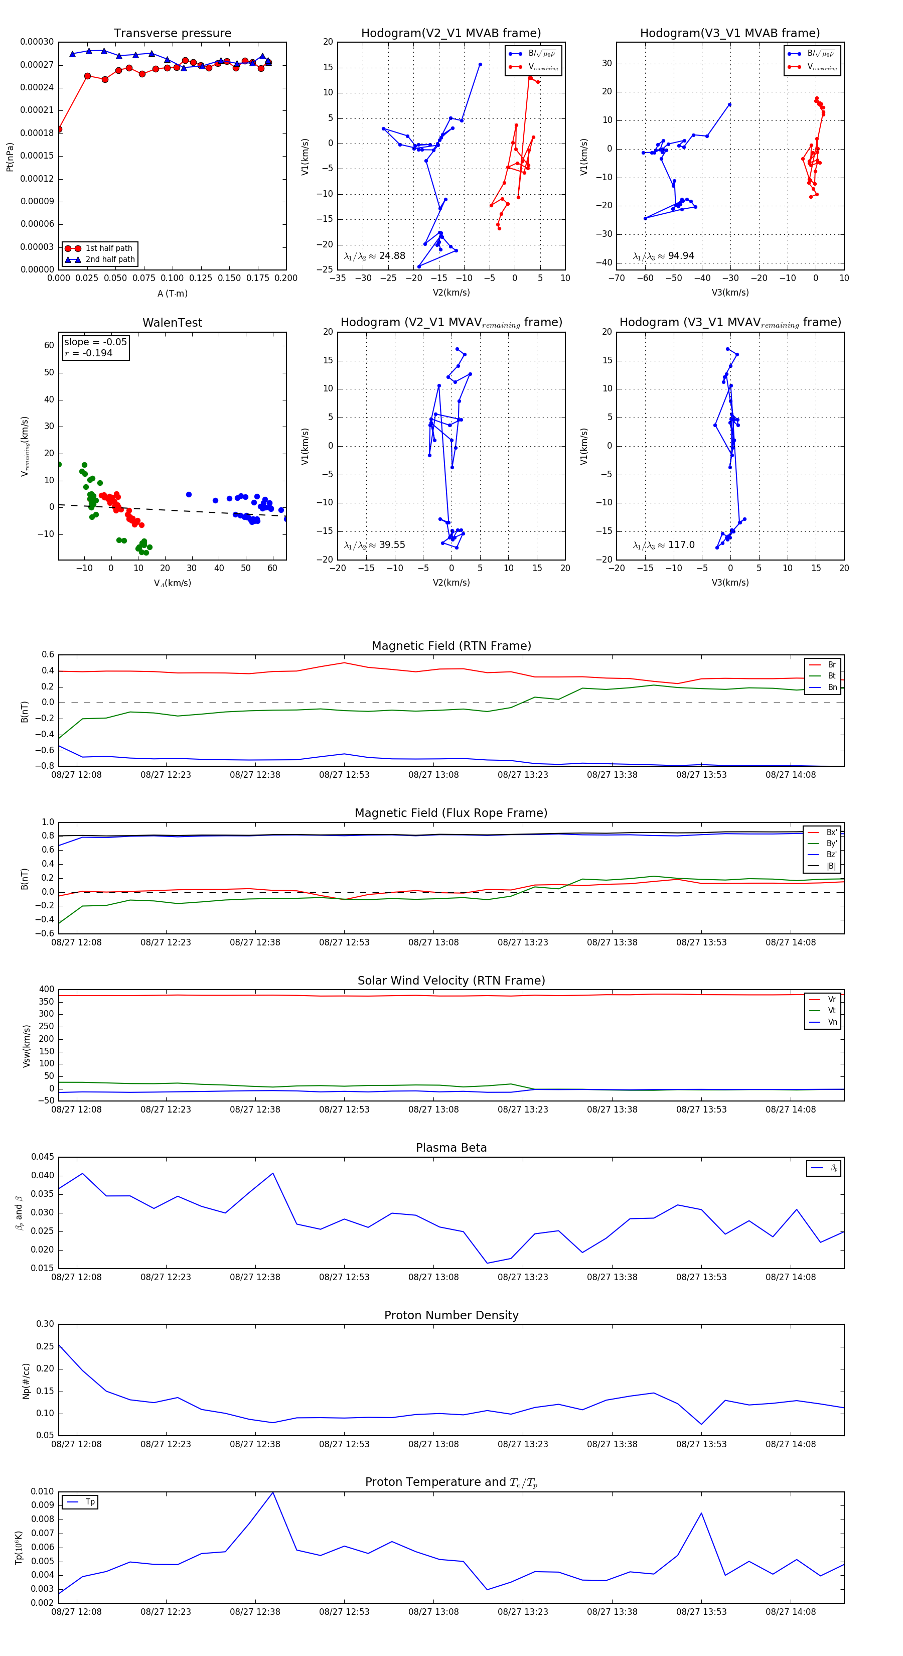Select the 'Magnetic Field (Flux Rope Frame)' title

(451, 813)
